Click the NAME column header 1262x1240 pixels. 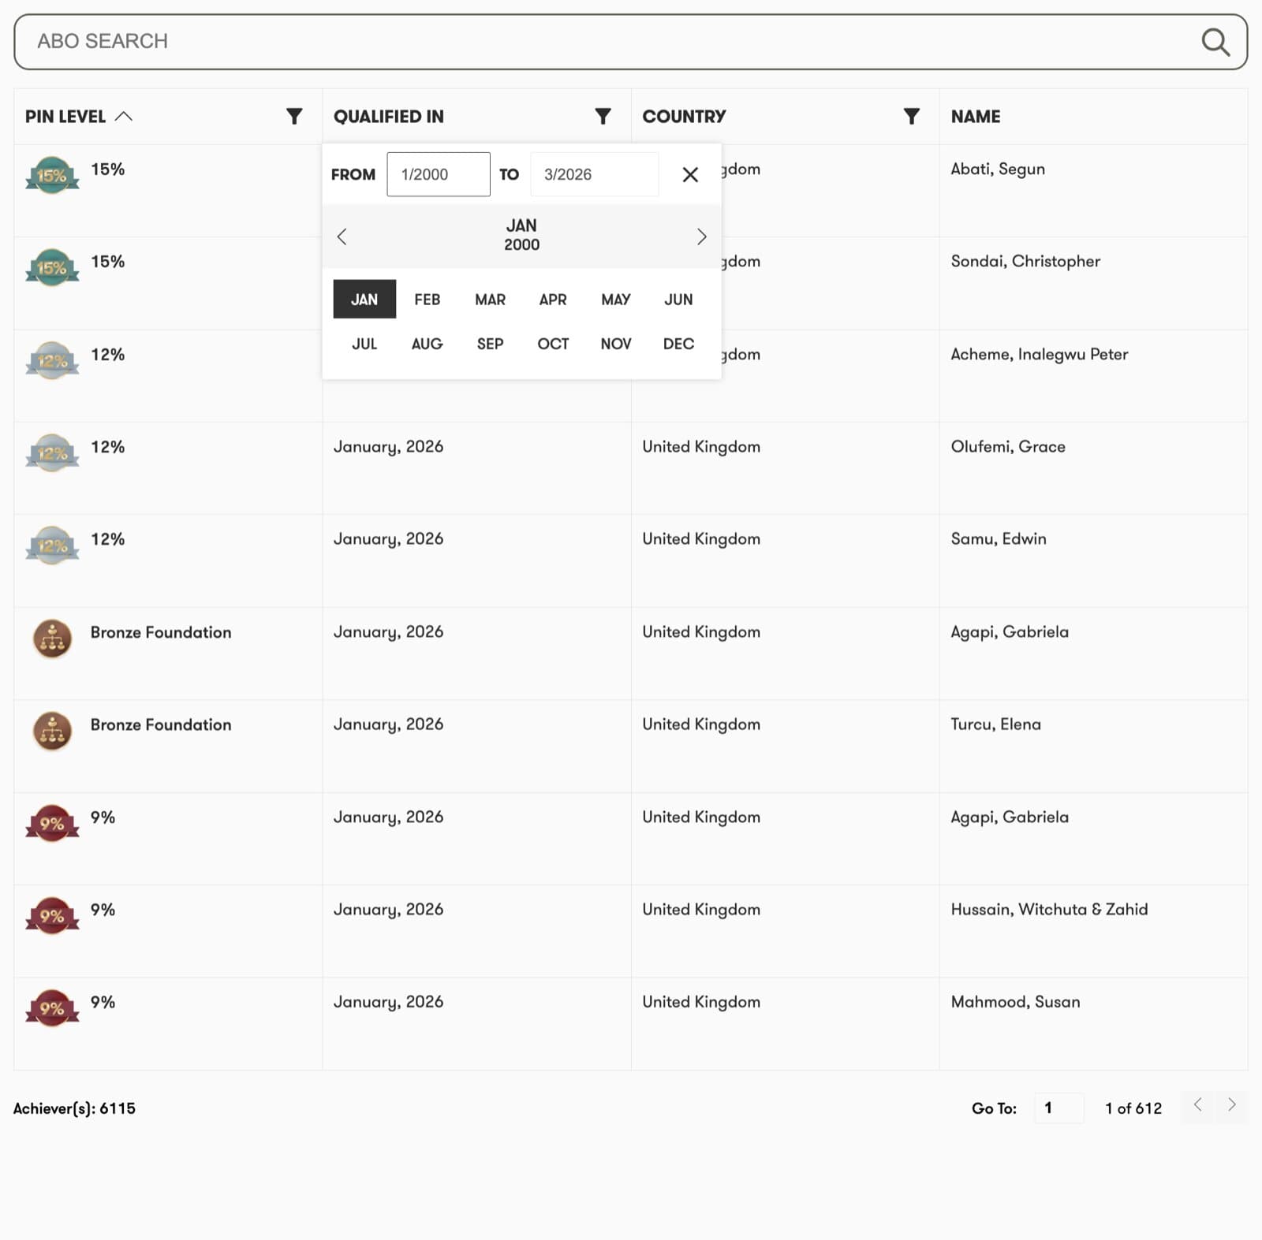click(975, 117)
